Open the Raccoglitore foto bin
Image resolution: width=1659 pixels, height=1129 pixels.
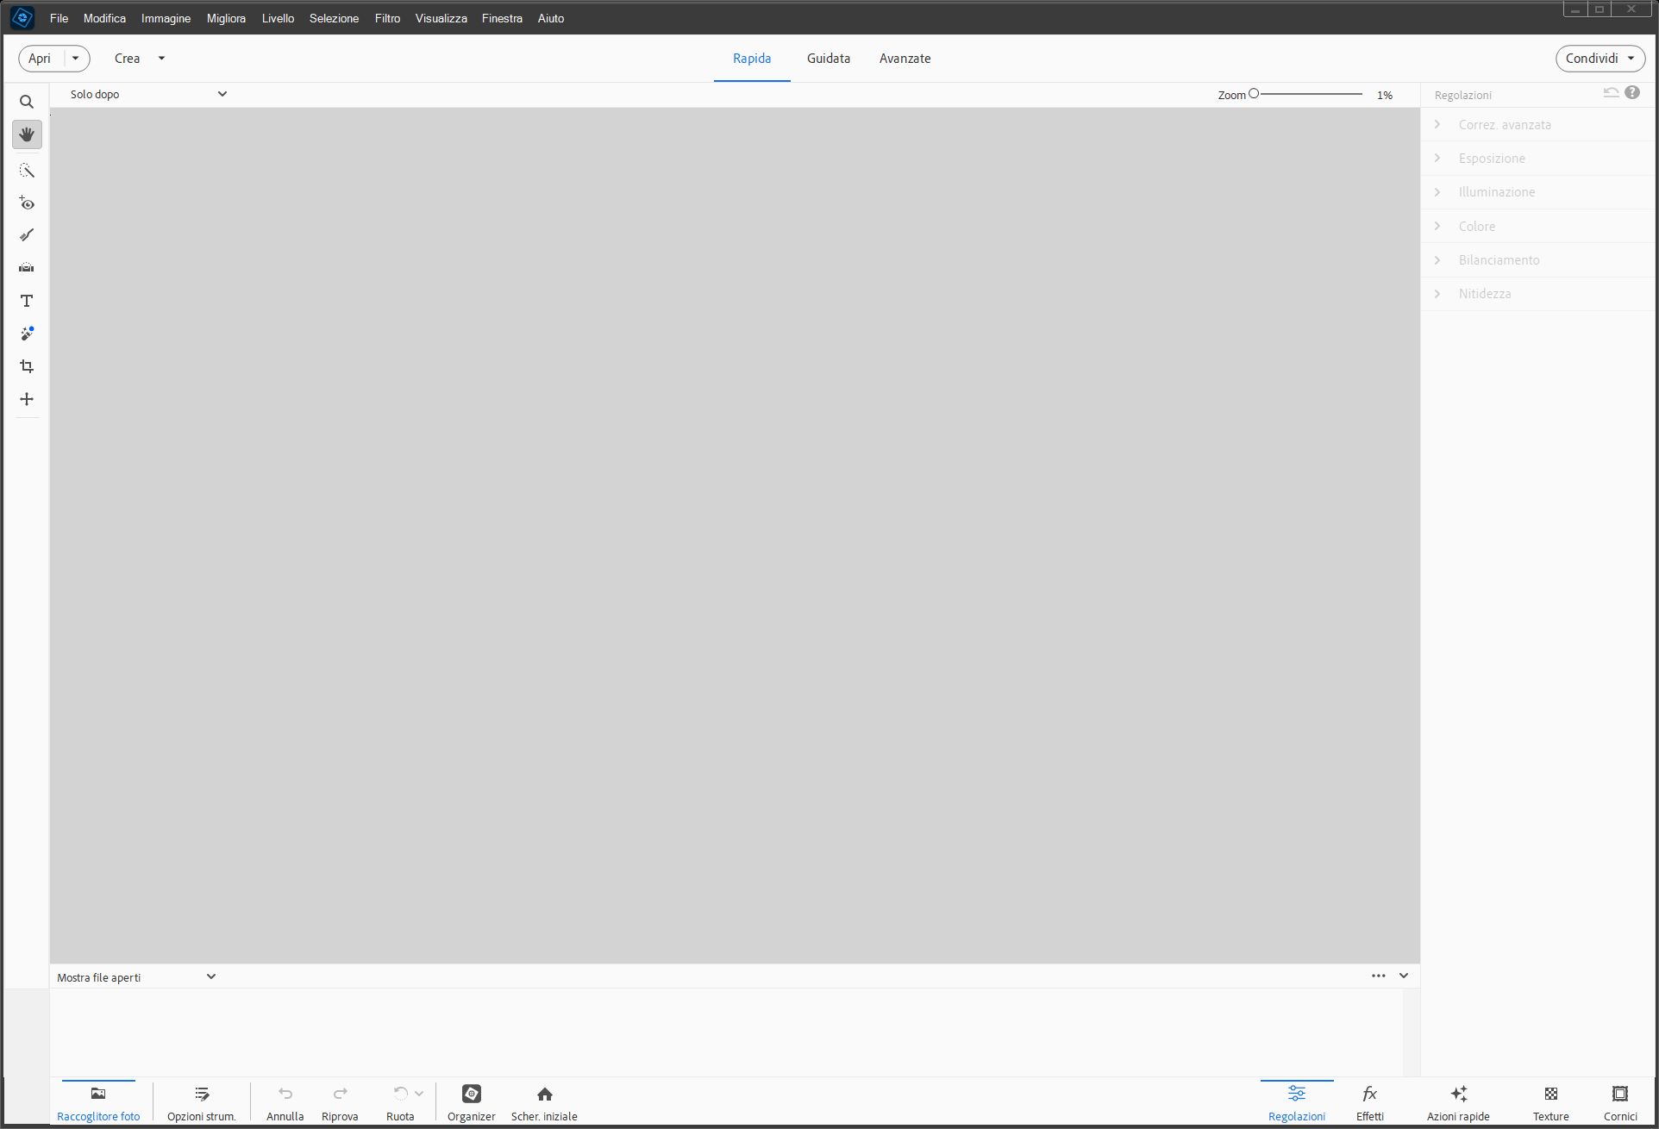coord(98,1103)
